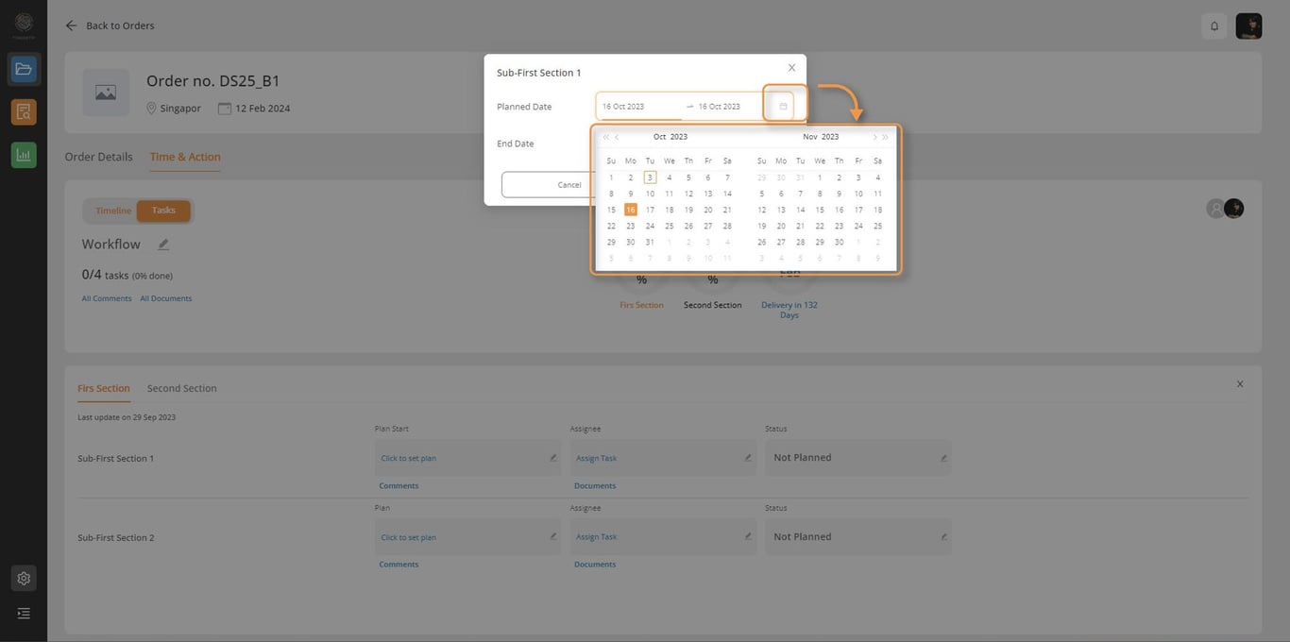Open Comments for Sub-First Section 1
The image size is (1290, 642).
click(399, 486)
